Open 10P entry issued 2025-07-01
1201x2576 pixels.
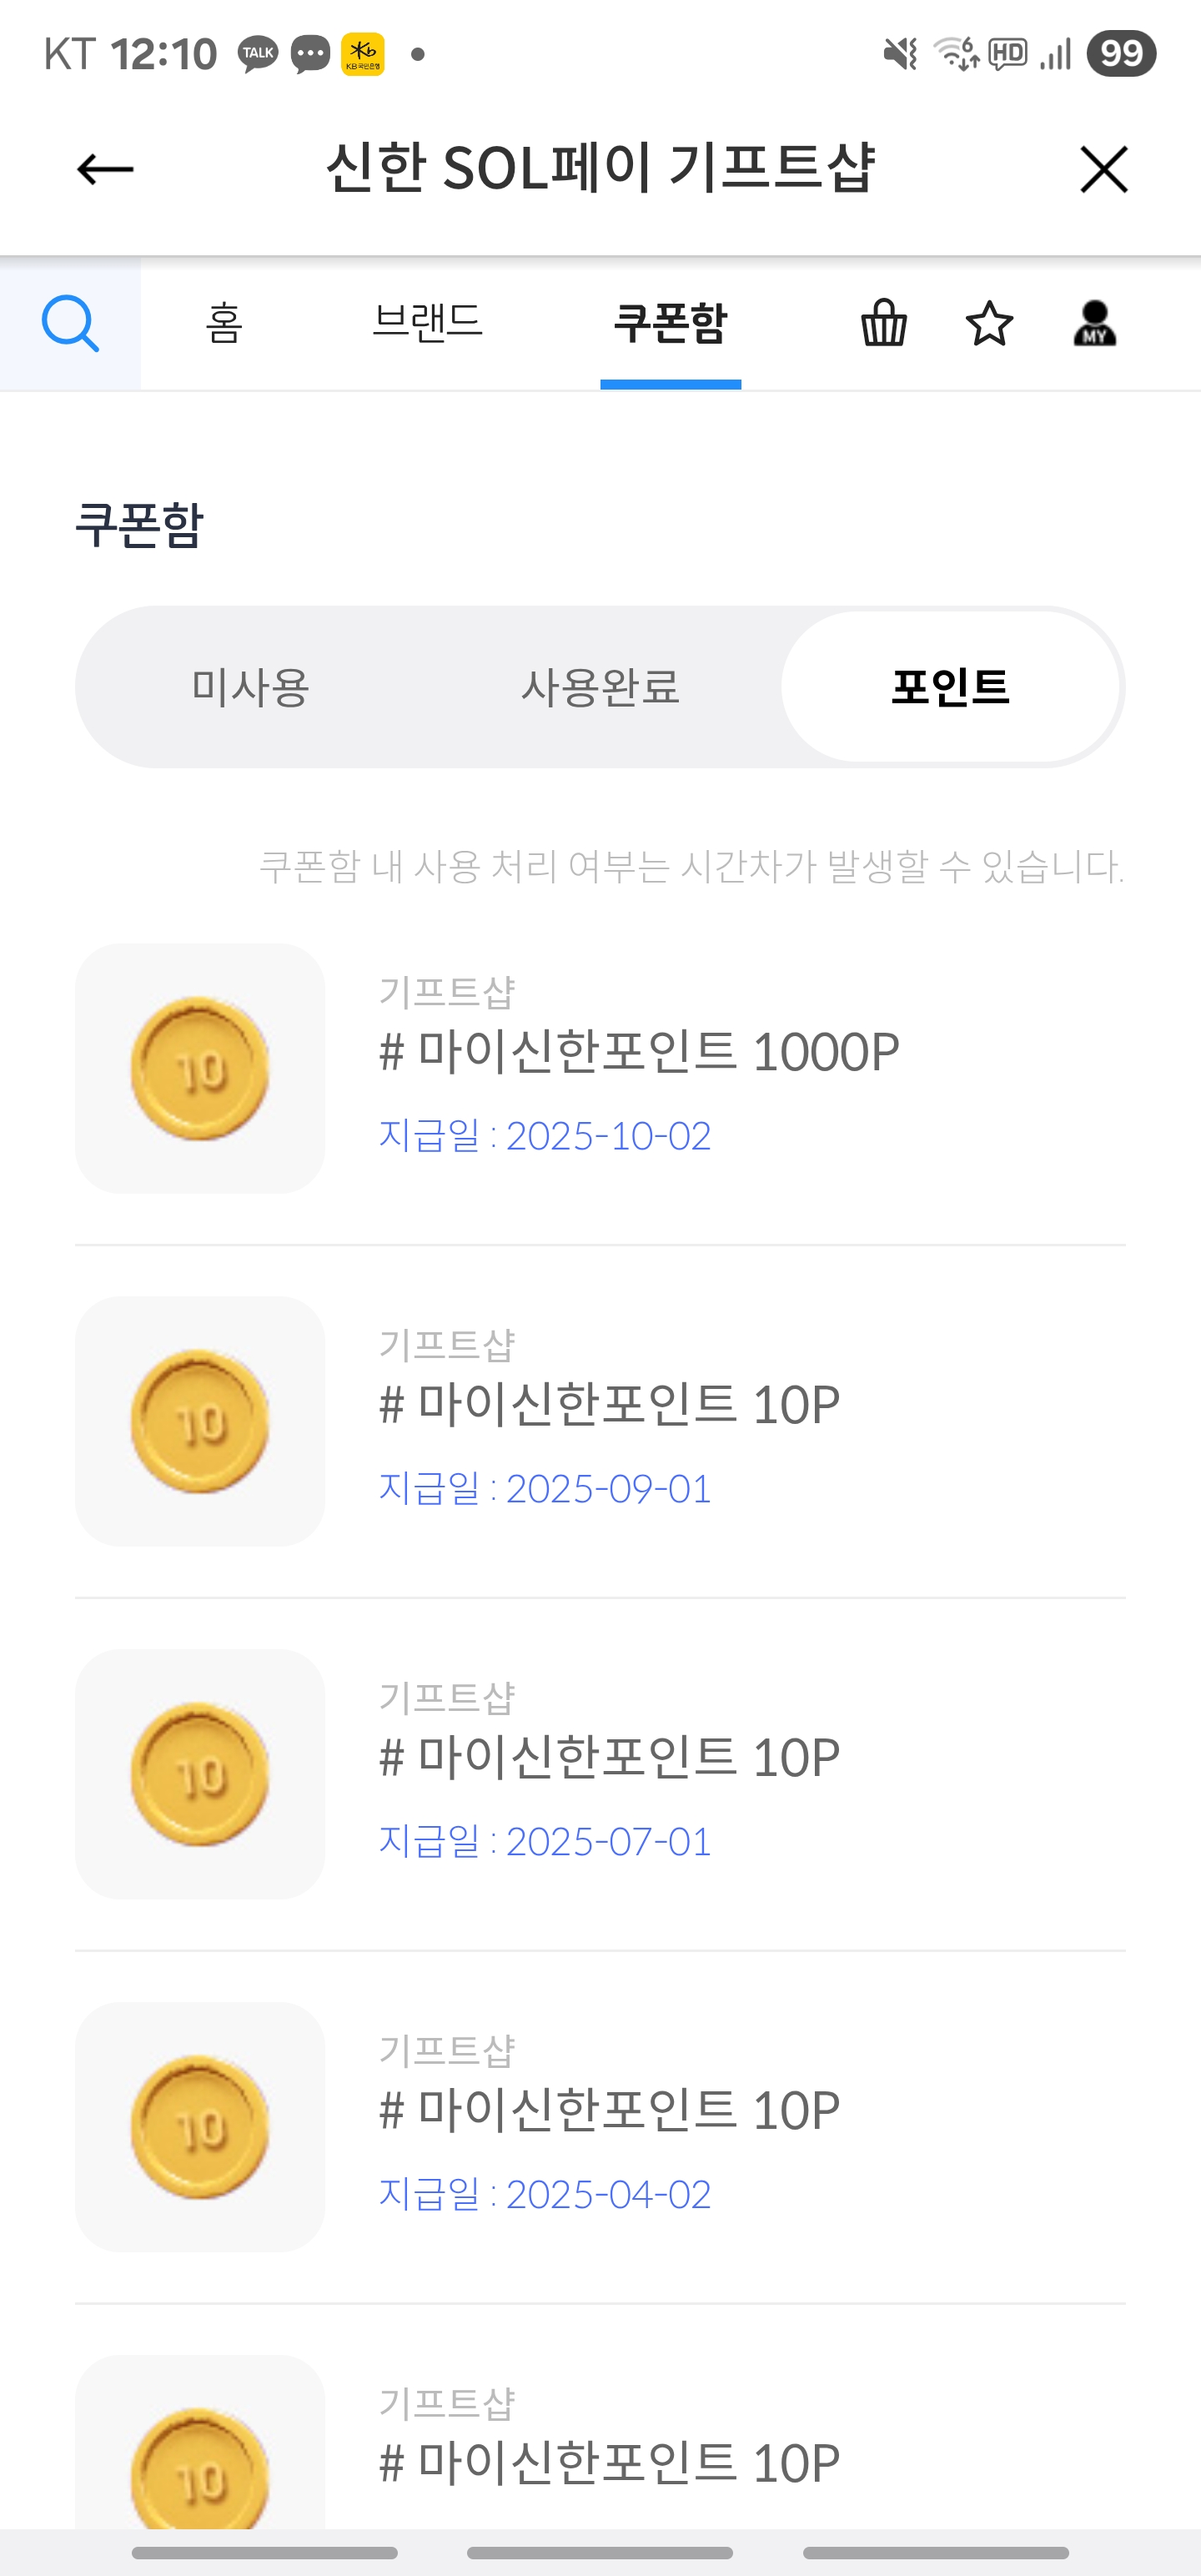click(610, 1758)
